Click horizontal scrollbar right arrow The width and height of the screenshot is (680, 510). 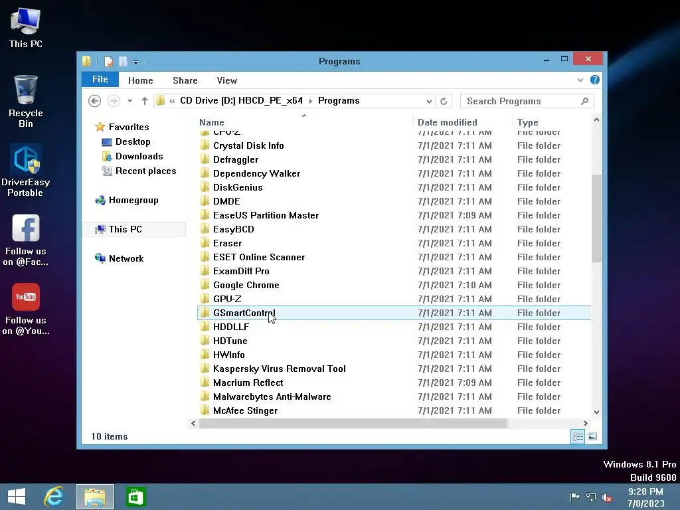pyautogui.click(x=586, y=423)
